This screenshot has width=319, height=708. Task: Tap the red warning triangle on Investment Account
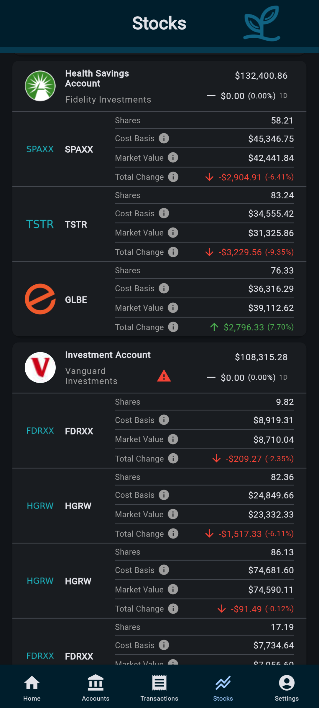point(164,376)
